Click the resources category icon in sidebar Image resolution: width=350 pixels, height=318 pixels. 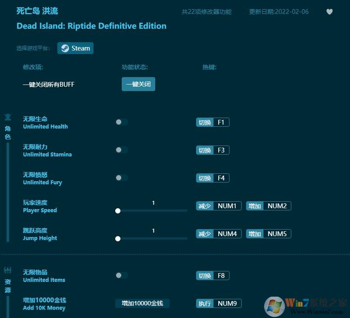8,271
